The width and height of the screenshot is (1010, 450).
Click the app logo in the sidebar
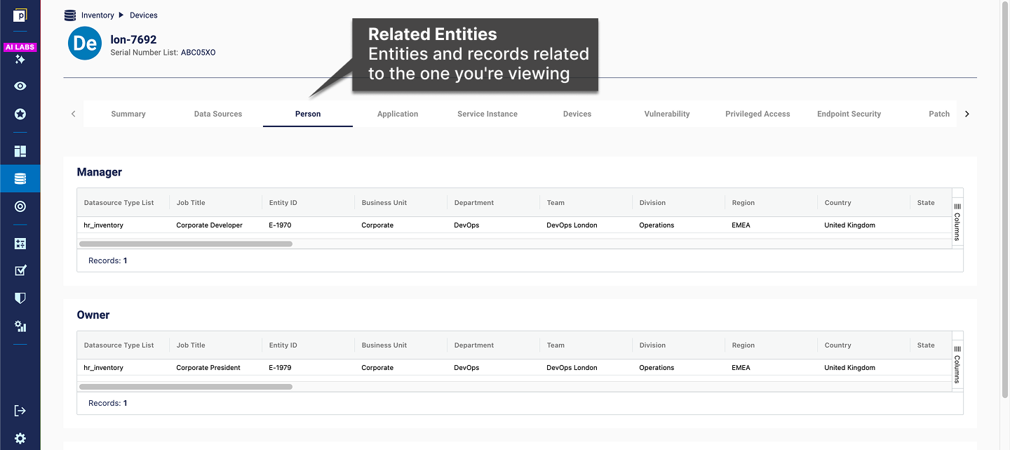[x=20, y=15]
